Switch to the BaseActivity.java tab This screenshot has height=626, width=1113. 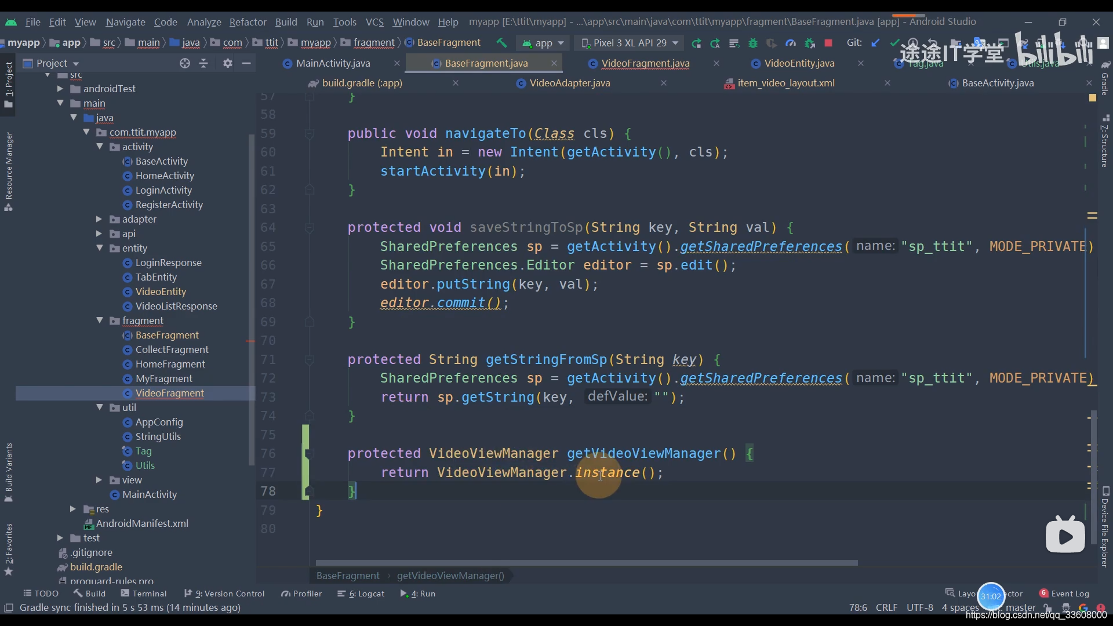997,83
